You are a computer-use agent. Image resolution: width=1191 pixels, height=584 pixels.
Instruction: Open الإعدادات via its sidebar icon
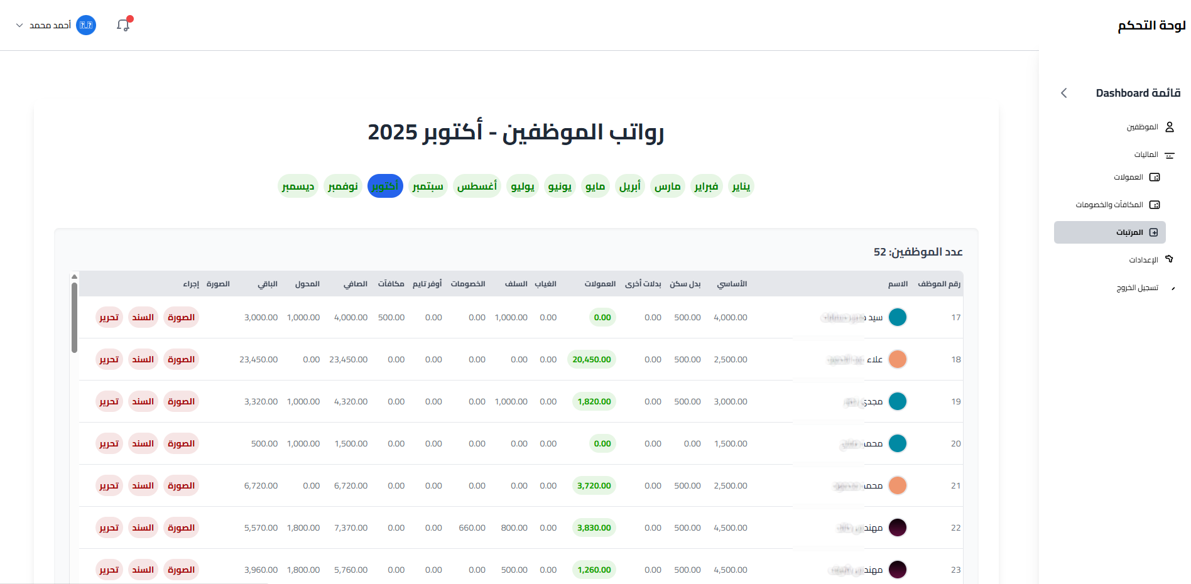point(1170,259)
